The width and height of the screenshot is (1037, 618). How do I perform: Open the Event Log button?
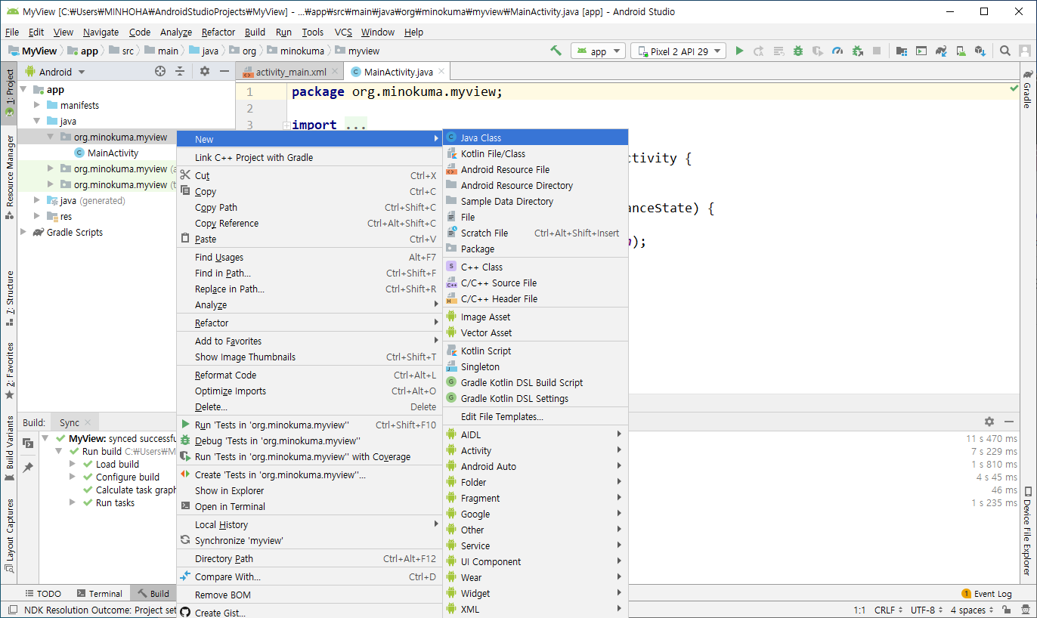(986, 594)
